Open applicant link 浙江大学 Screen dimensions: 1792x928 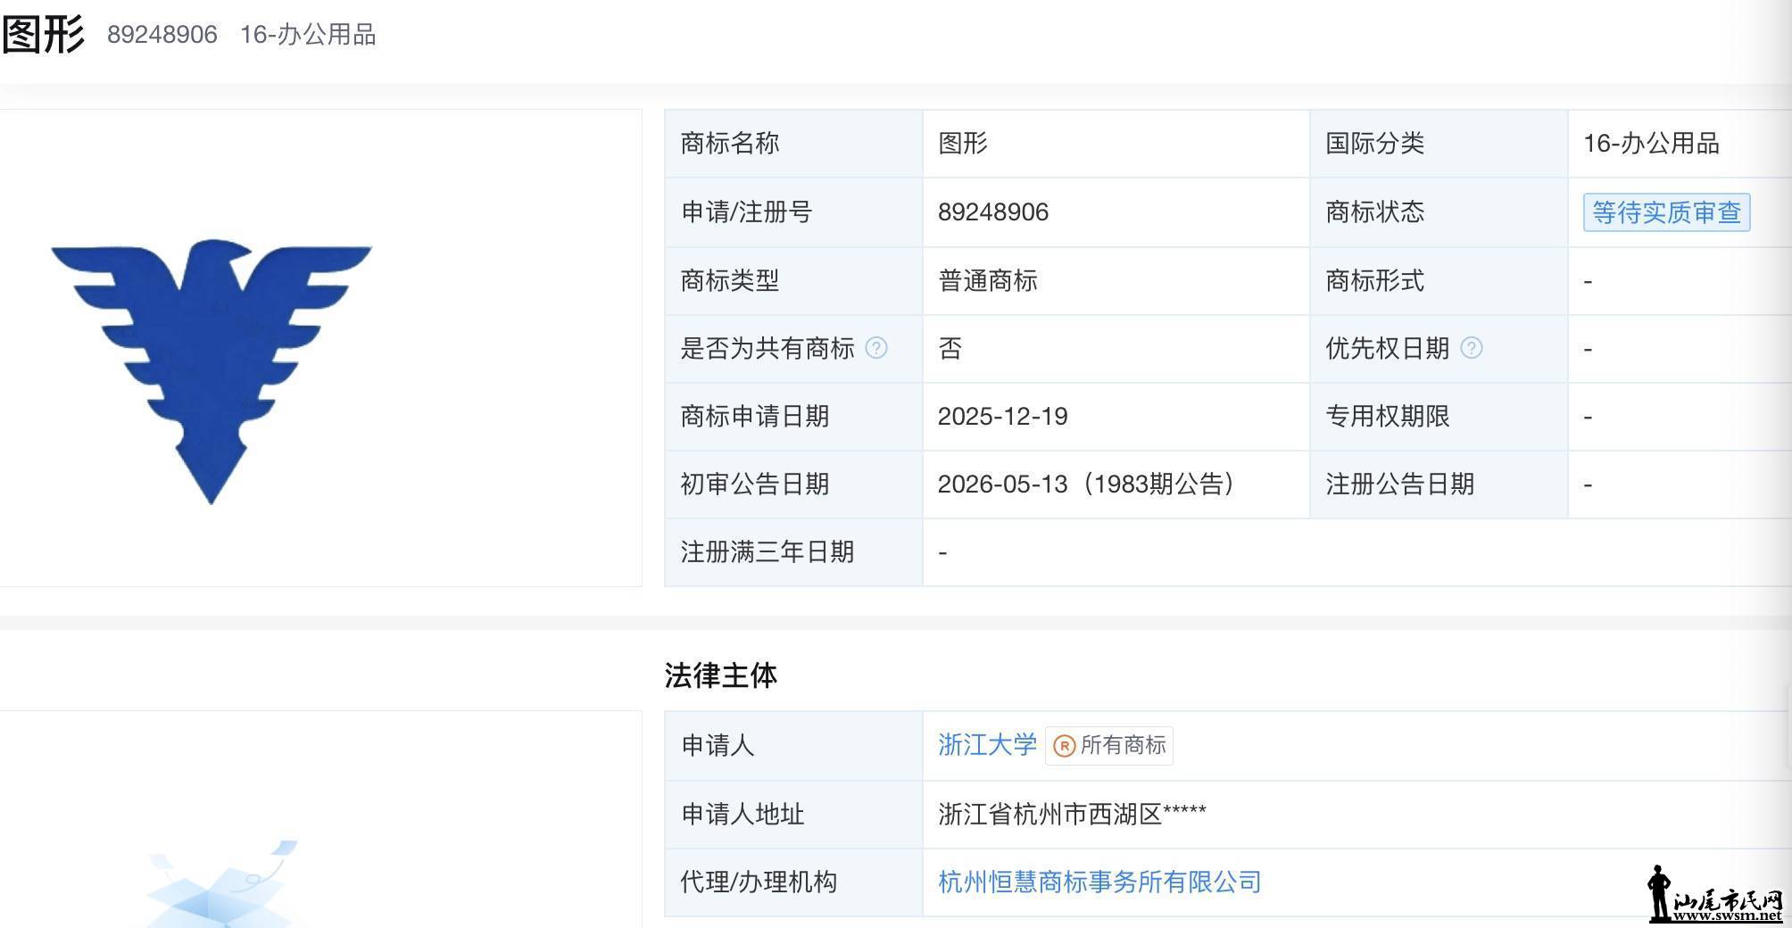tap(987, 745)
